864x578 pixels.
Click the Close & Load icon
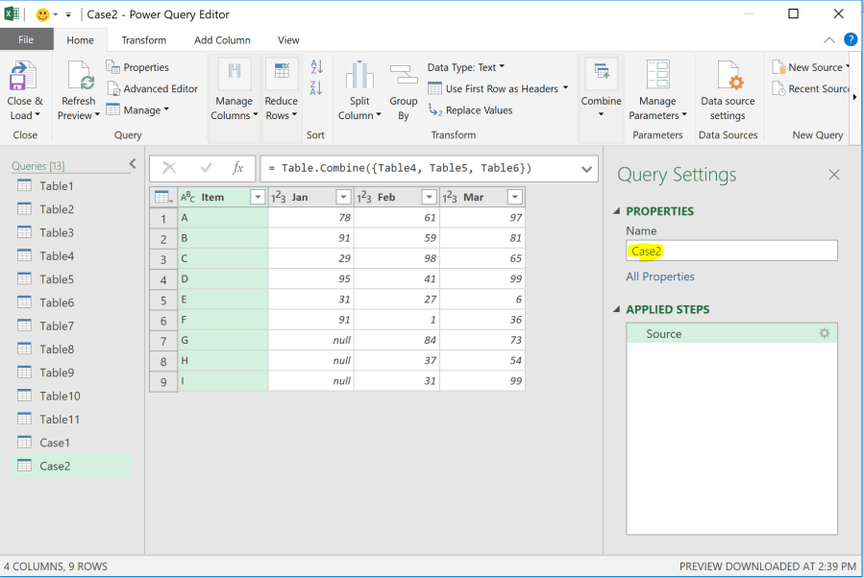[24, 77]
